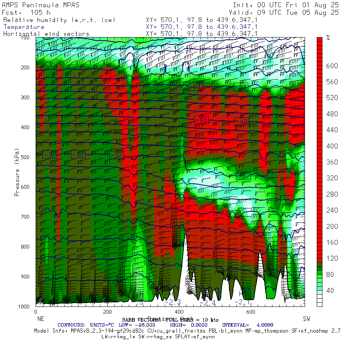Click the "-2.4" surface temperature high label
341x341 pixels.
208,303
